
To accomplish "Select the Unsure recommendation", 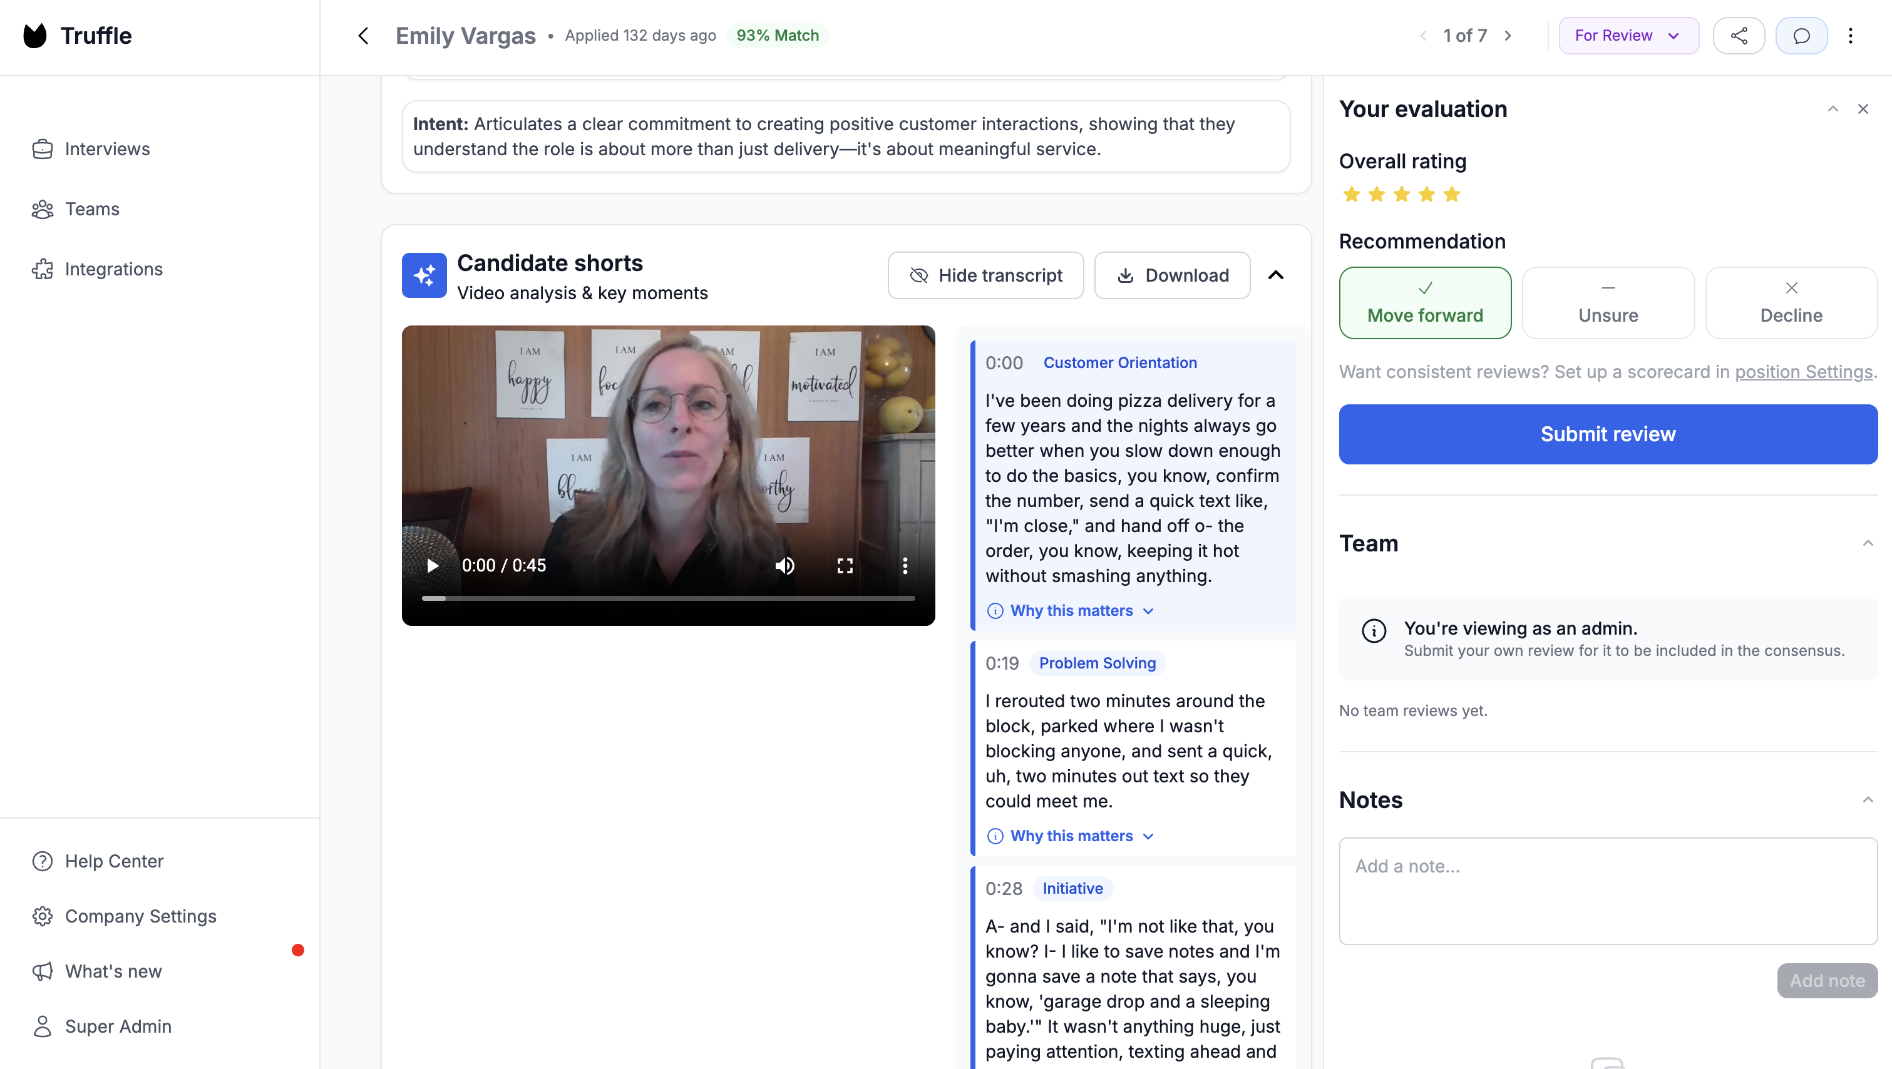I will point(1608,303).
